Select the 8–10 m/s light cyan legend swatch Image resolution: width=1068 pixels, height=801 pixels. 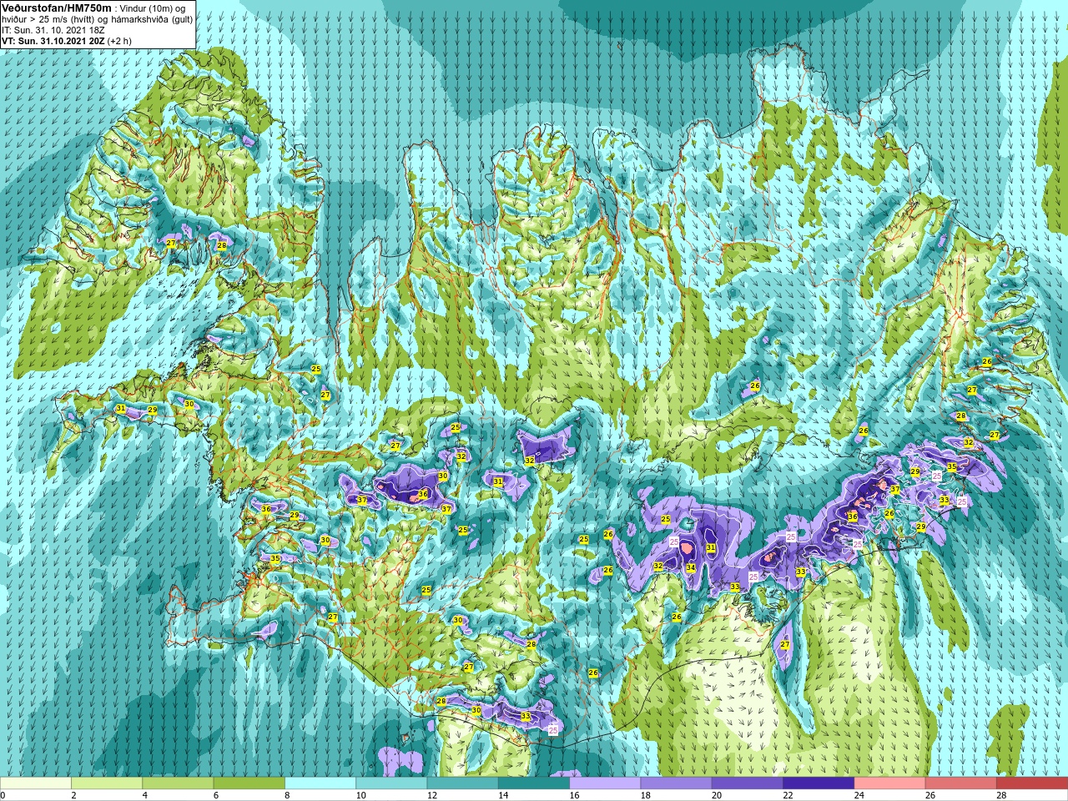coord(320,783)
